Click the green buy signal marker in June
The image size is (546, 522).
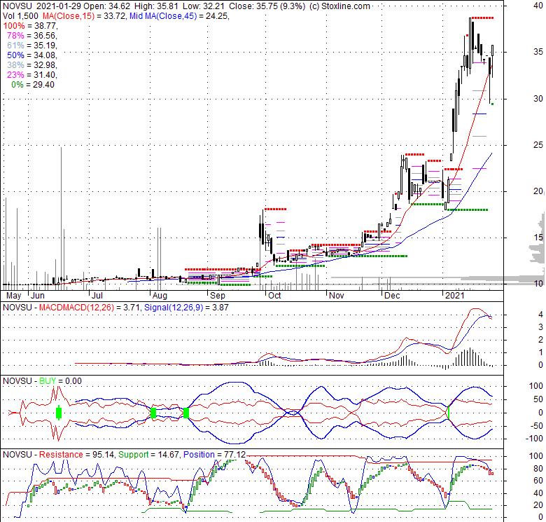(x=59, y=413)
